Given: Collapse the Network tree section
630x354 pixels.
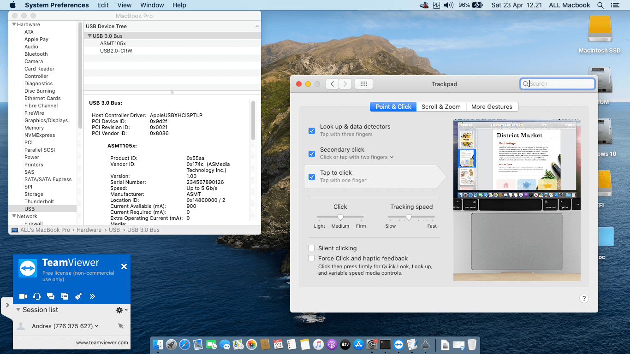Looking at the screenshot, I should point(14,216).
